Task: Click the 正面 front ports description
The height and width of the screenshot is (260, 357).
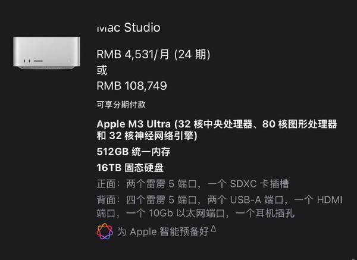Action: [193, 184]
